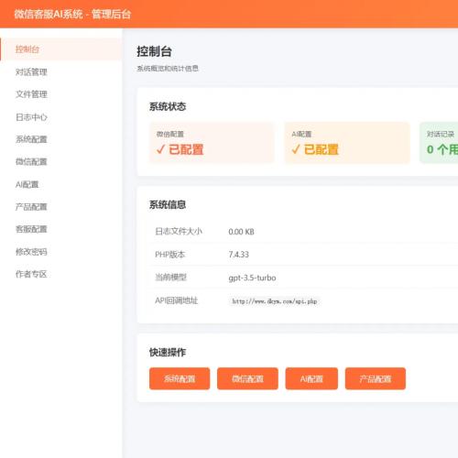Click the 微信配置 quick action button

pyautogui.click(x=247, y=378)
